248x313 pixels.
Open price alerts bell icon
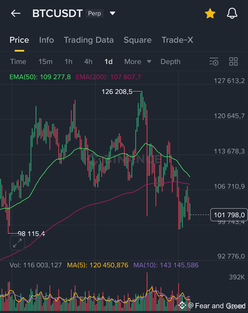click(x=232, y=13)
